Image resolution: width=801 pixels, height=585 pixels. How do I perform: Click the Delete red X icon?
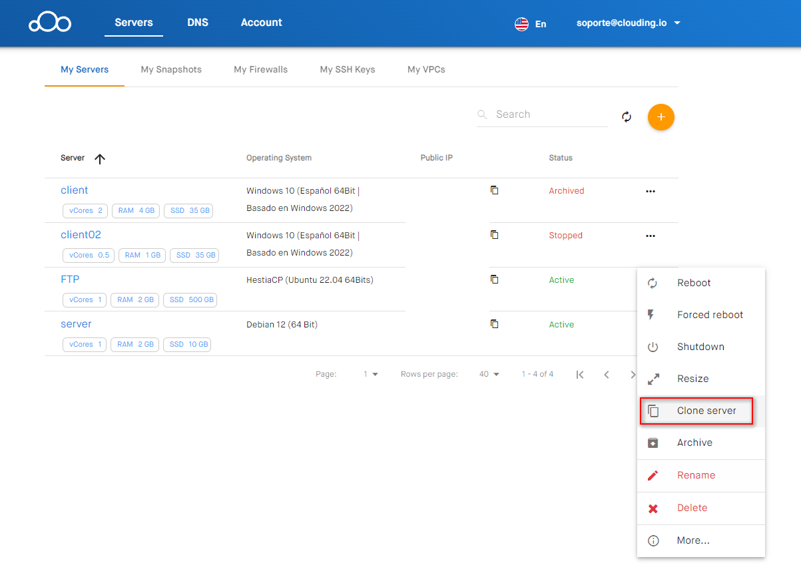coord(653,508)
